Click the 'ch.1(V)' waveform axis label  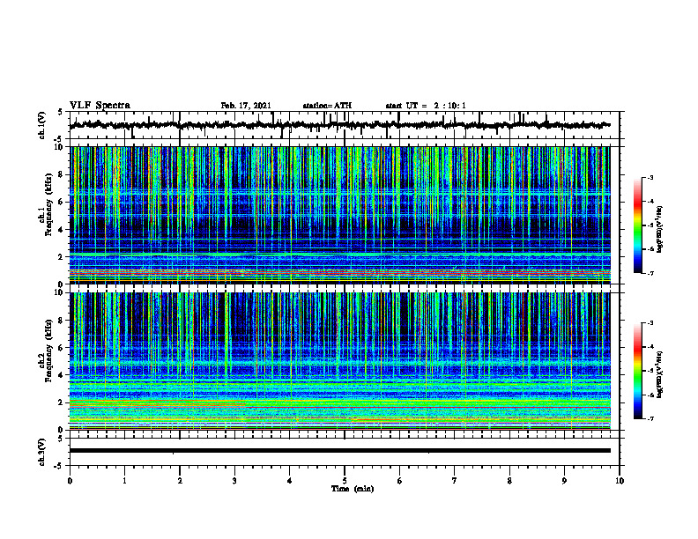(41, 125)
